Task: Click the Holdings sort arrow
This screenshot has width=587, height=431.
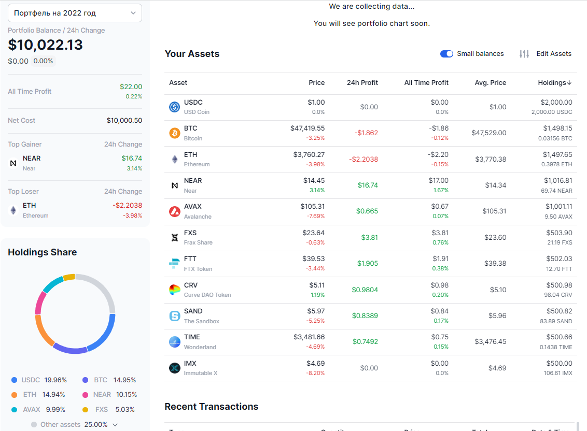Action: 569,83
